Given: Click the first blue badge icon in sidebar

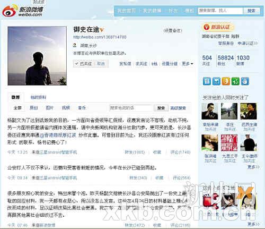Looking at the screenshot, I should pos(207,81).
